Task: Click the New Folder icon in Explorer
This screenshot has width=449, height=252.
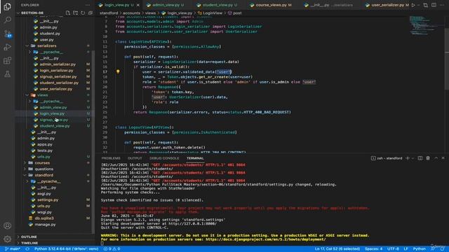Action: pyautogui.click(x=75, y=13)
